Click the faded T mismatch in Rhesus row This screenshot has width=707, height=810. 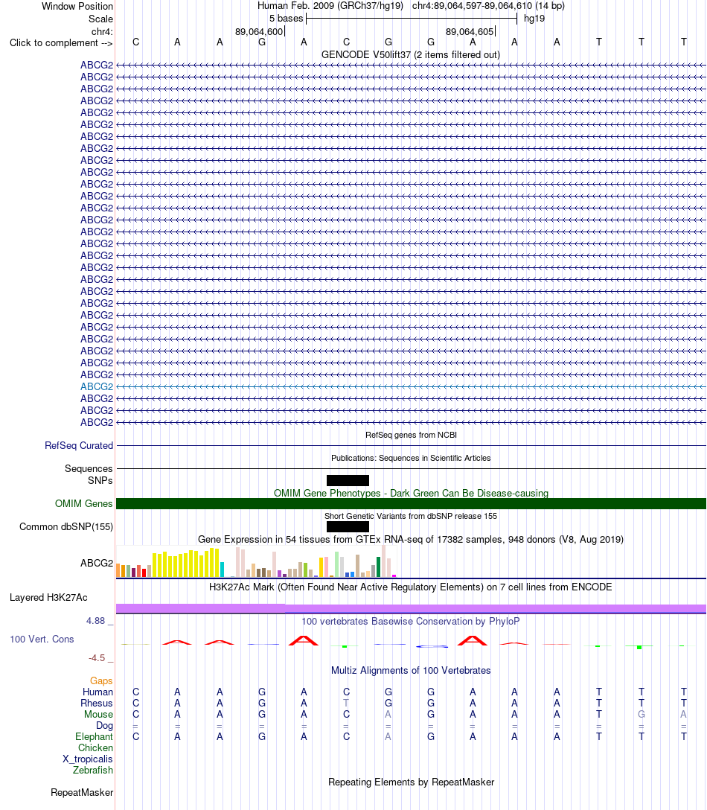point(346,703)
